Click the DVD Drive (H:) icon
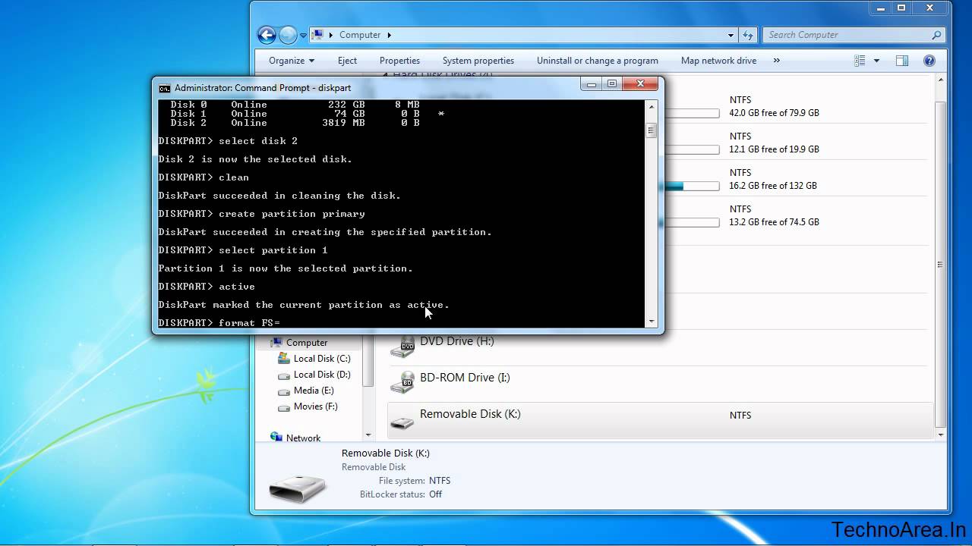The image size is (972, 546). point(402,346)
